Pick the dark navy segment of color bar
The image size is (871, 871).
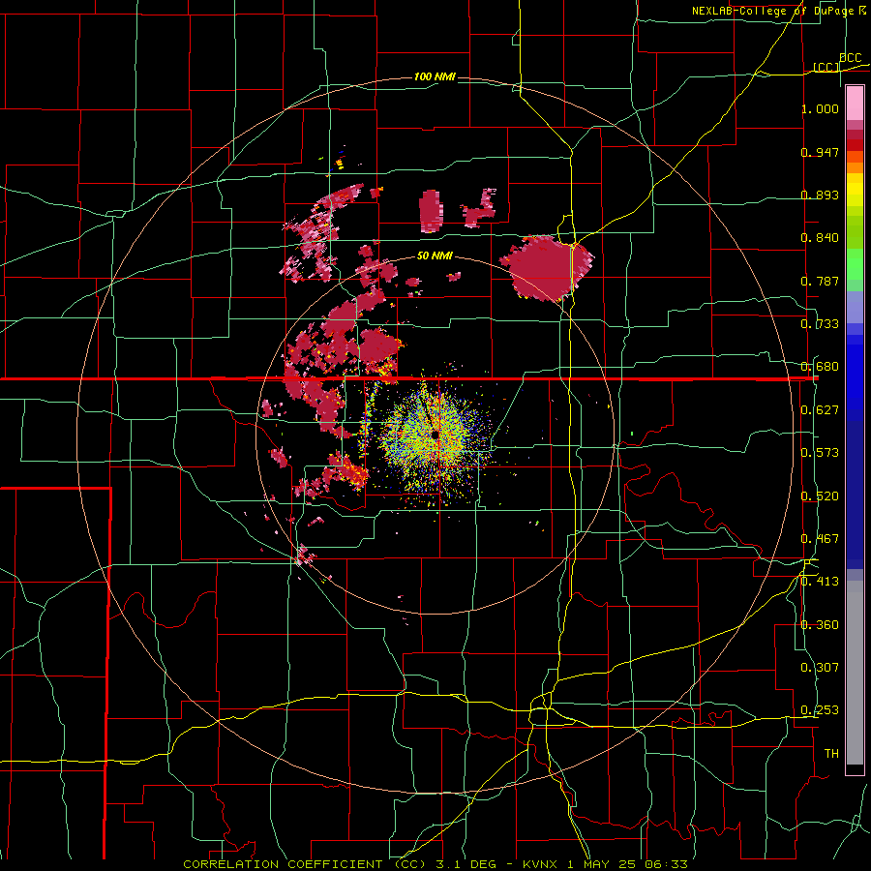(x=855, y=495)
